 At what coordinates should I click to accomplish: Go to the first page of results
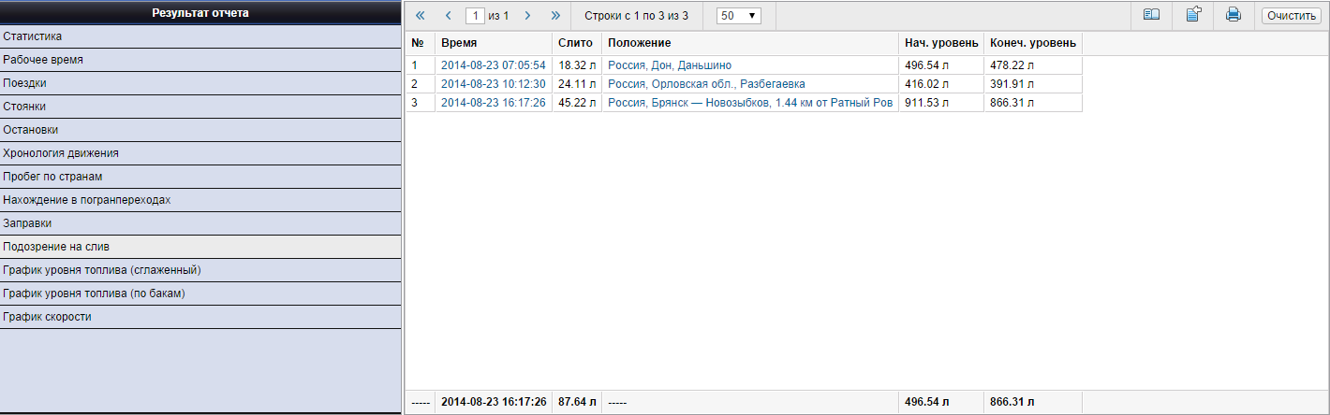coord(420,16)
